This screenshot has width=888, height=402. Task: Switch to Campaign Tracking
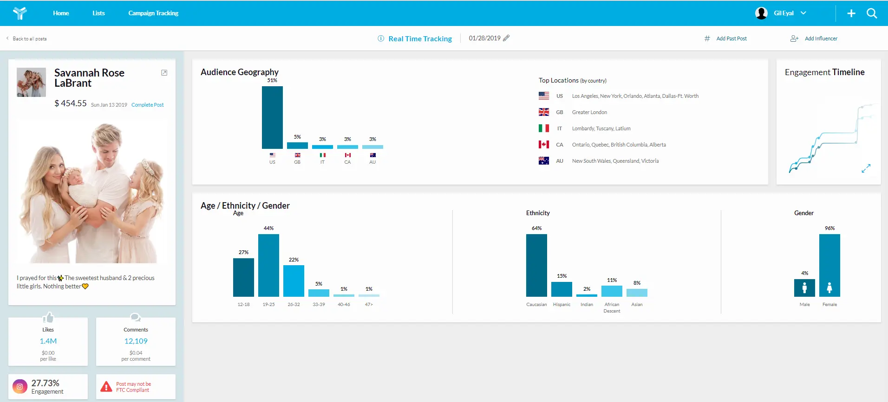153,13
